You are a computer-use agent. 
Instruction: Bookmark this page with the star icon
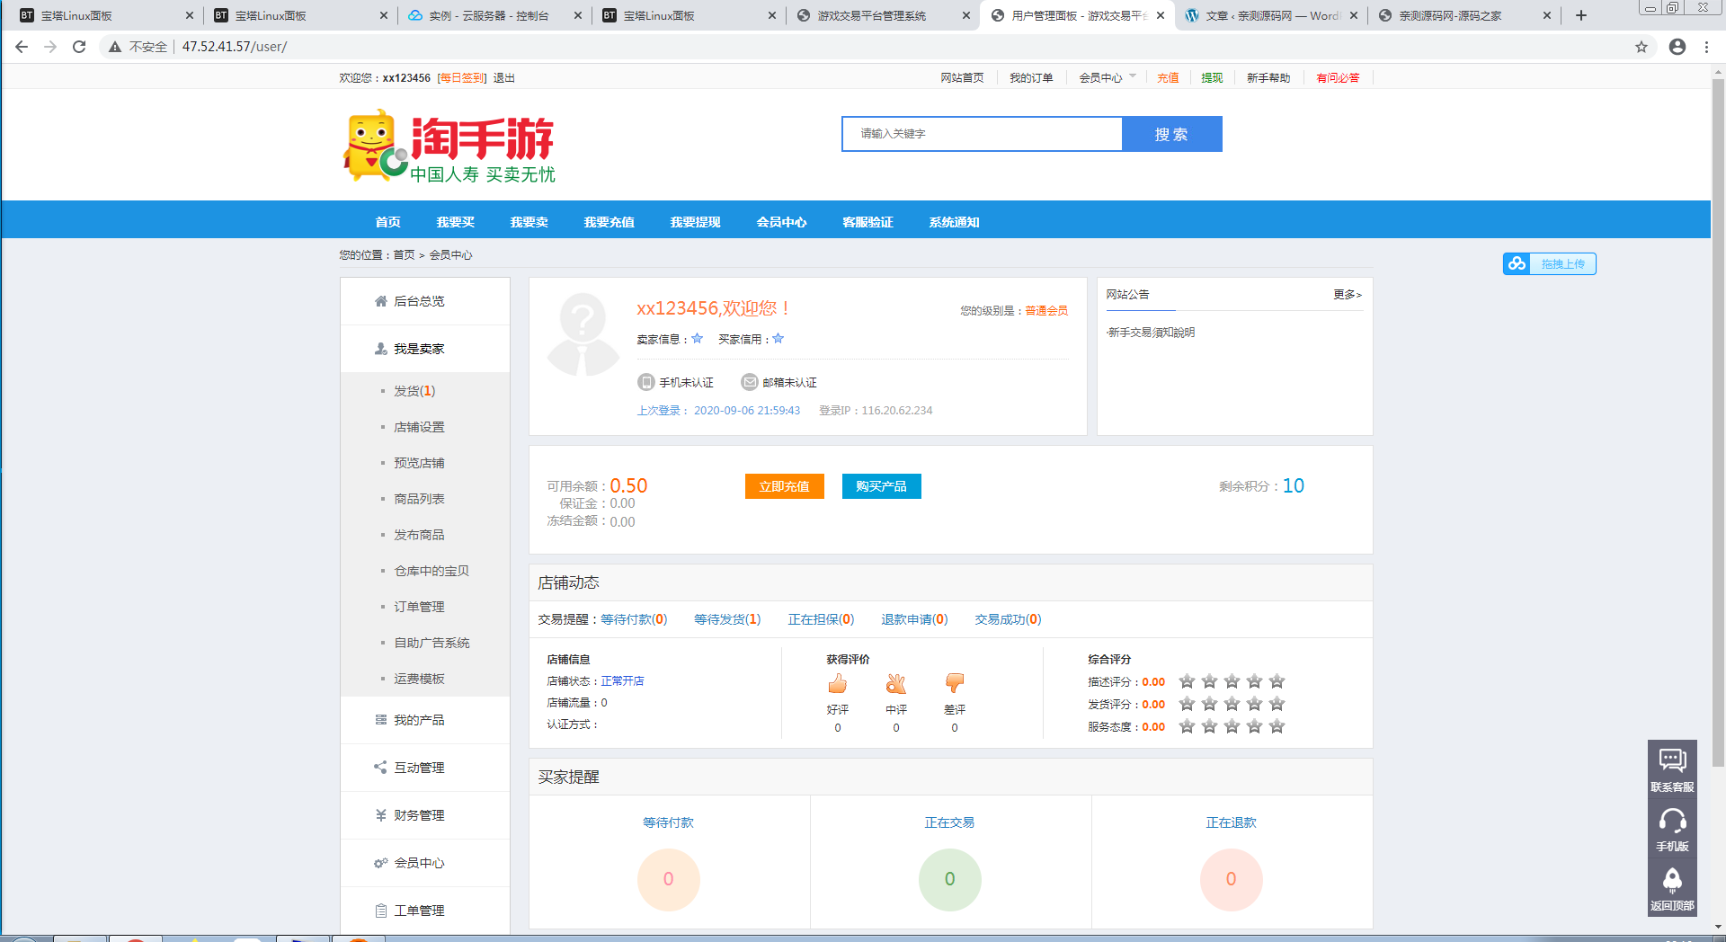pos(1641,47)
